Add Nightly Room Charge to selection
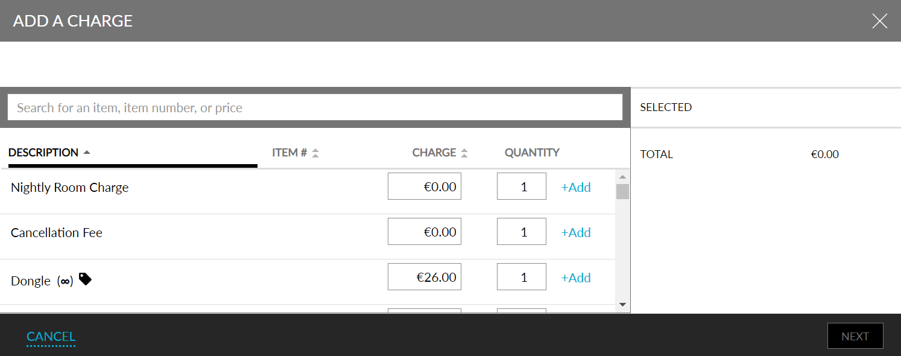901x356 pixels. tap(576, 187)
